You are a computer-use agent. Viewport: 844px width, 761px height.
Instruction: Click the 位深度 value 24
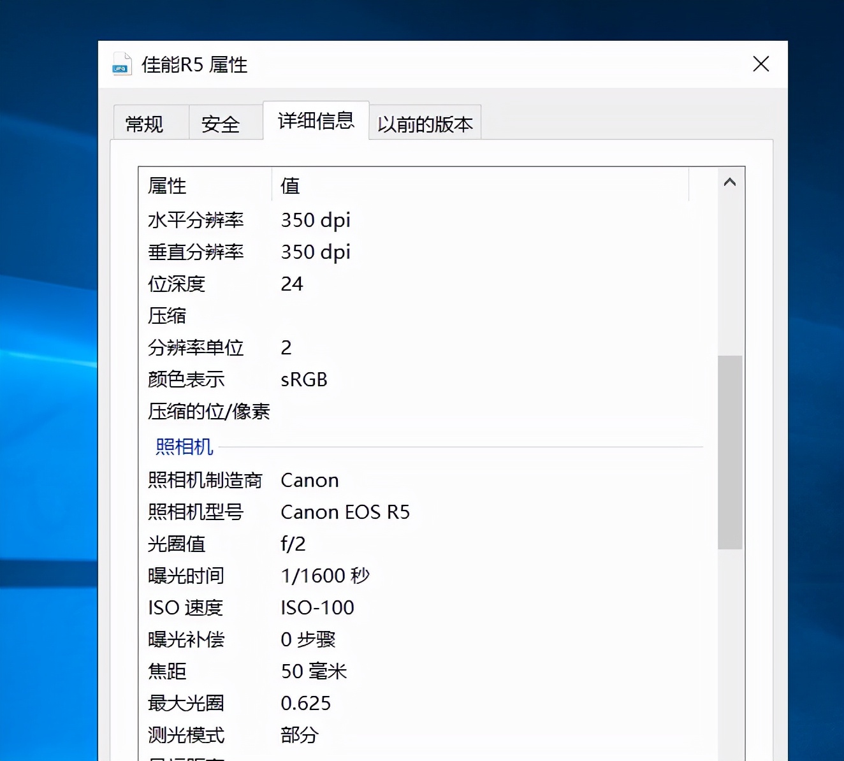293,284
